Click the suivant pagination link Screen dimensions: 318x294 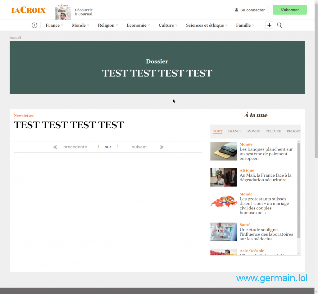pyautogui.click(x=139, y=147)
